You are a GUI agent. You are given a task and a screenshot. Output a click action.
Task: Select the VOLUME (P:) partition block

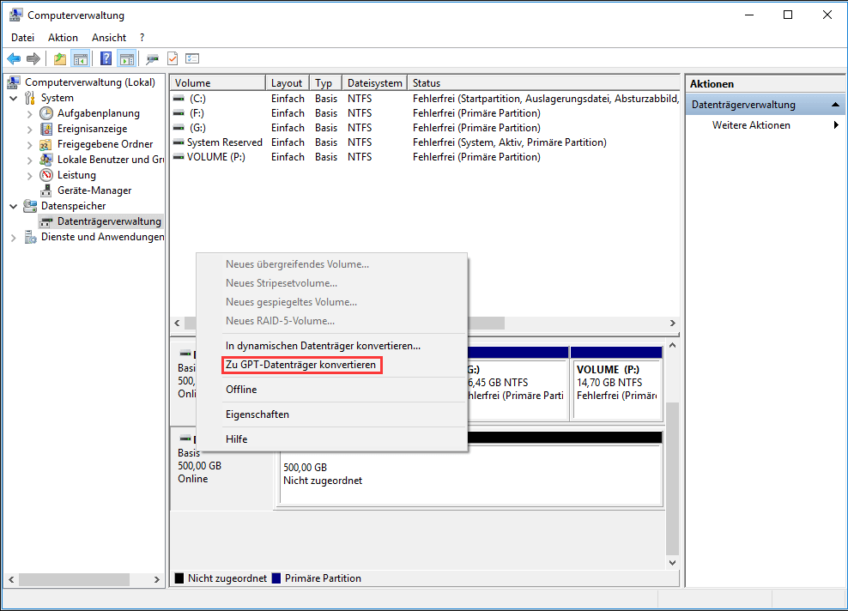coord(615,384)
